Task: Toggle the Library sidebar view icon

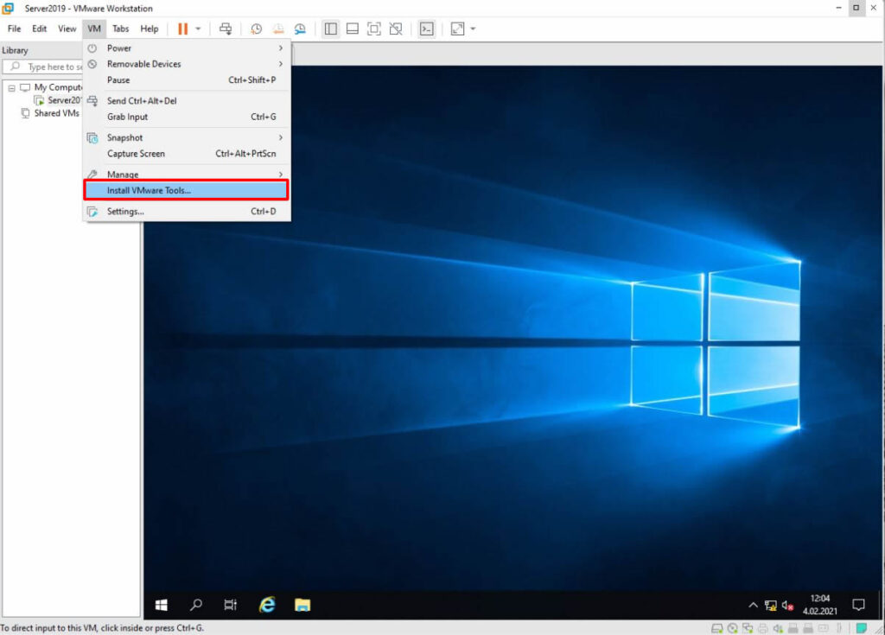Action: tap(331, 29)
